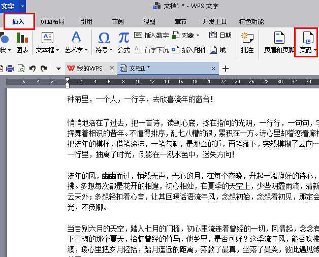Screen dimensions: 319x257
Task: Click the 符号 omega symbol icon
Action: point(104,38)
